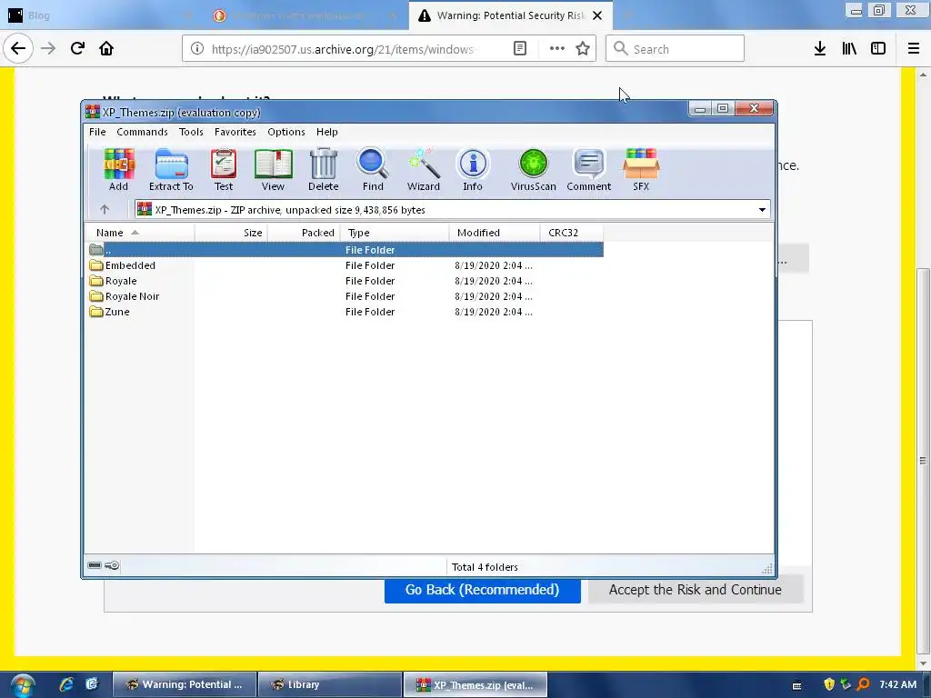The height and width of the screenshot is (698, 931).
Task: Sort the list by Name column
Action: pyautogui.click(x=139, y=233)
